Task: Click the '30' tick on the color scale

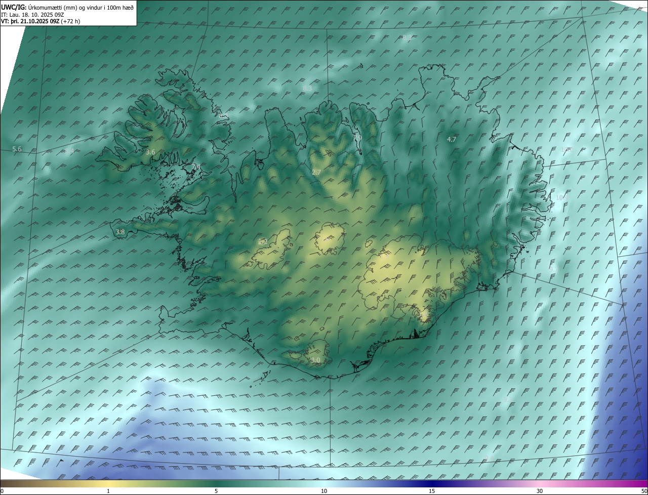Action: (540, 491)
